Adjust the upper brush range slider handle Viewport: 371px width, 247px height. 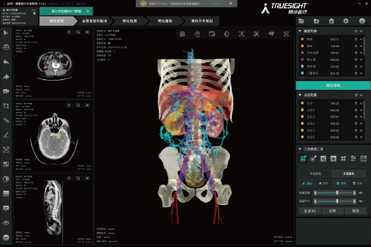337,193
